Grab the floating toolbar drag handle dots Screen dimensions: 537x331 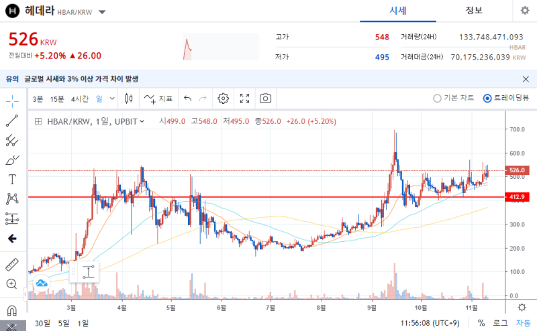pos(73,272)
